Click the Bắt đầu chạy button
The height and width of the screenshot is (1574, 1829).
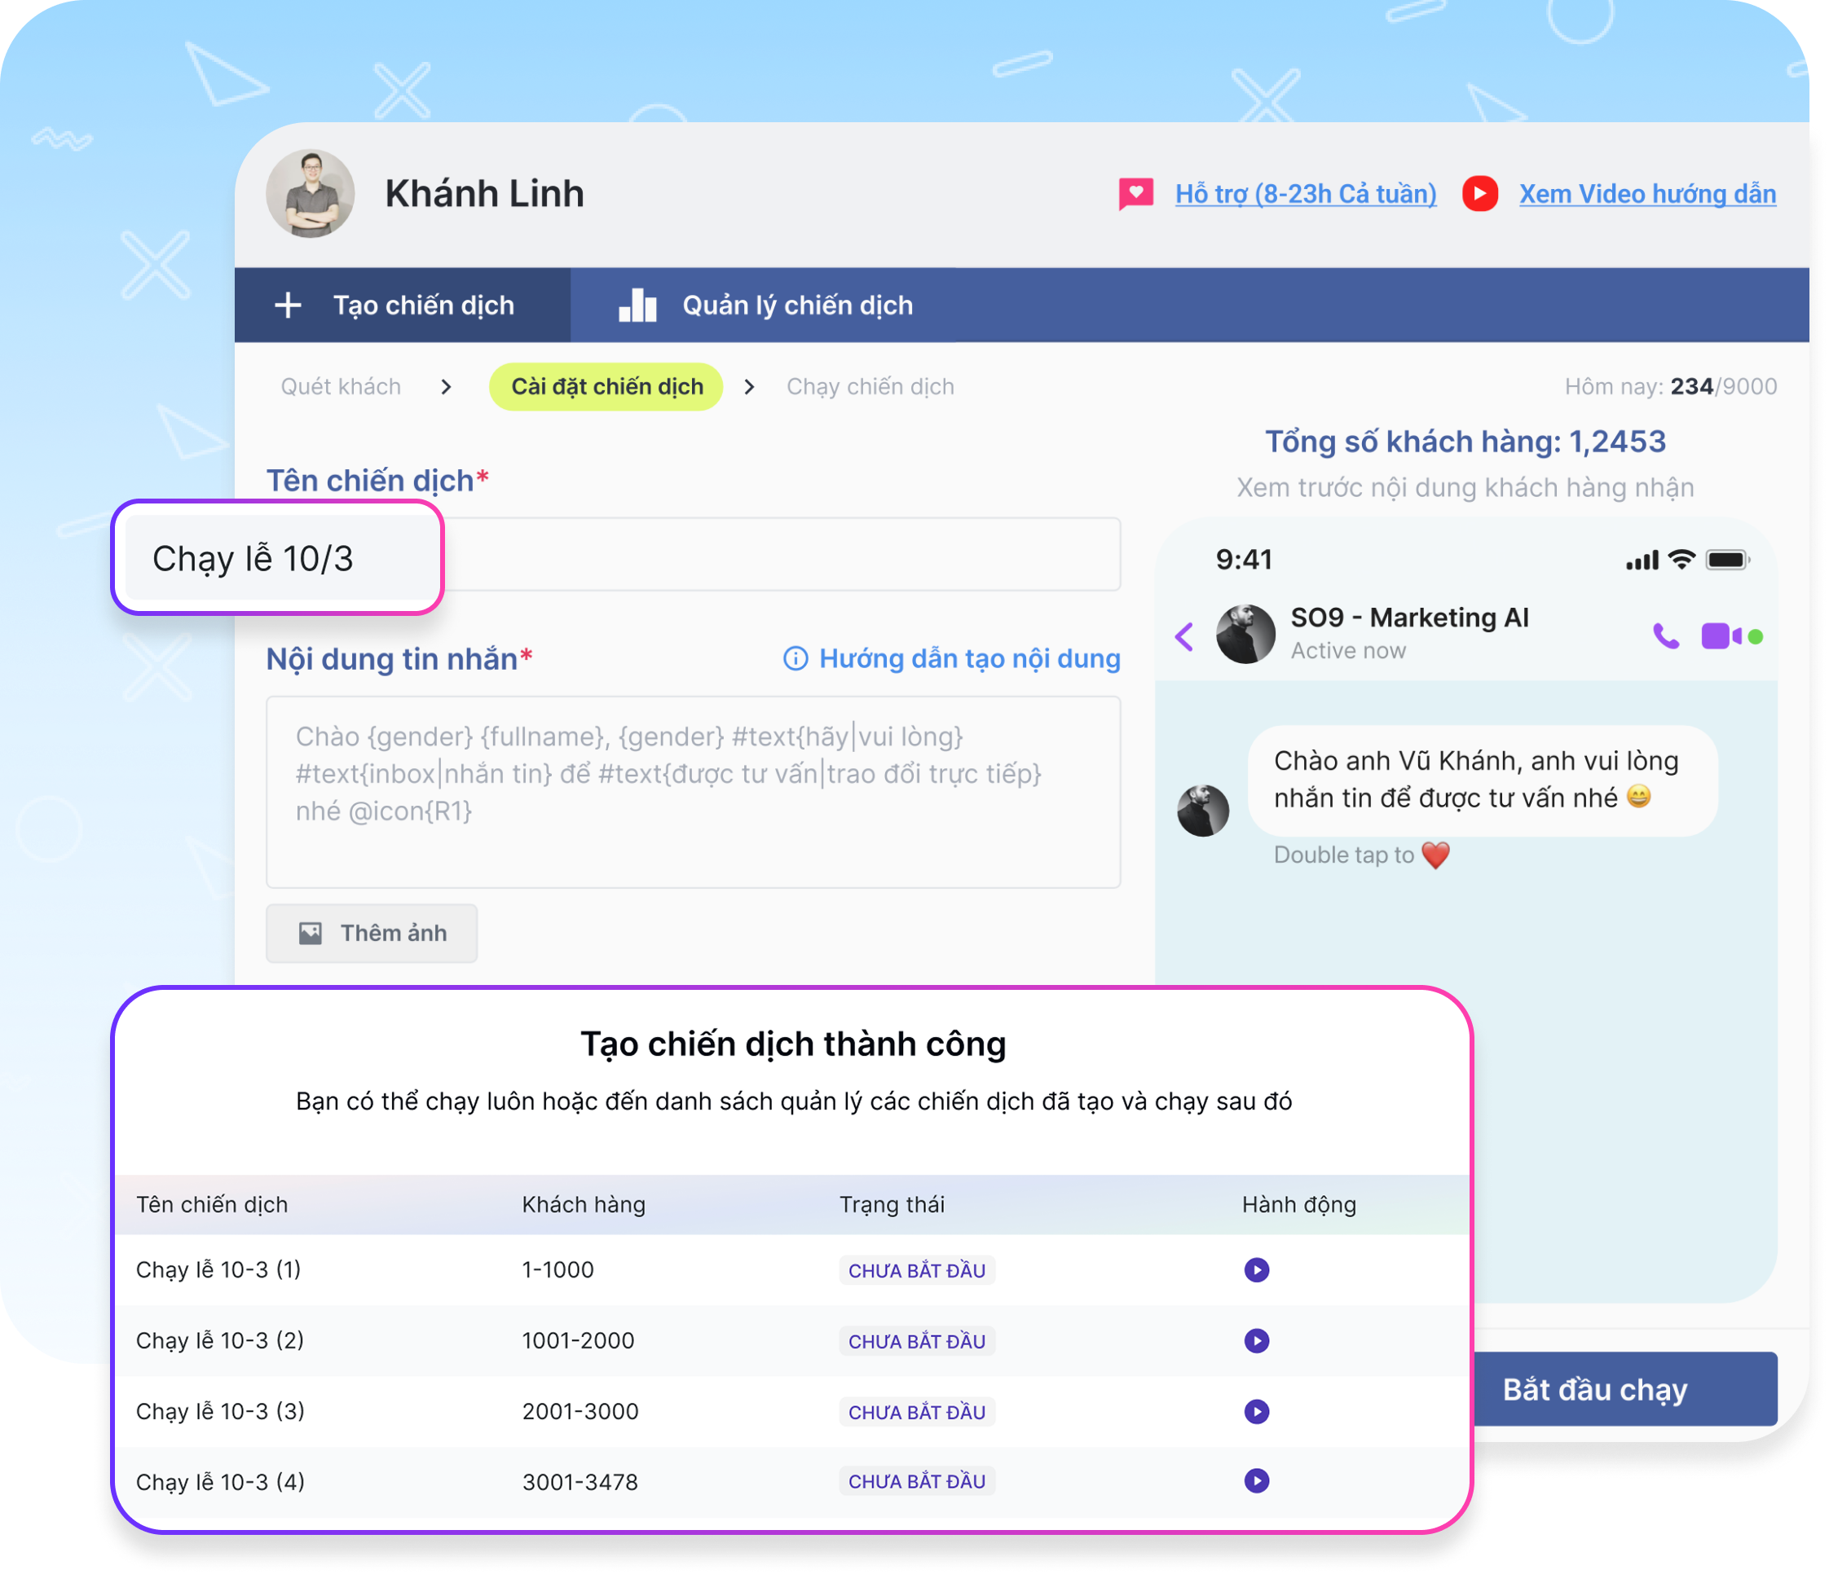click(1624, 1389)
